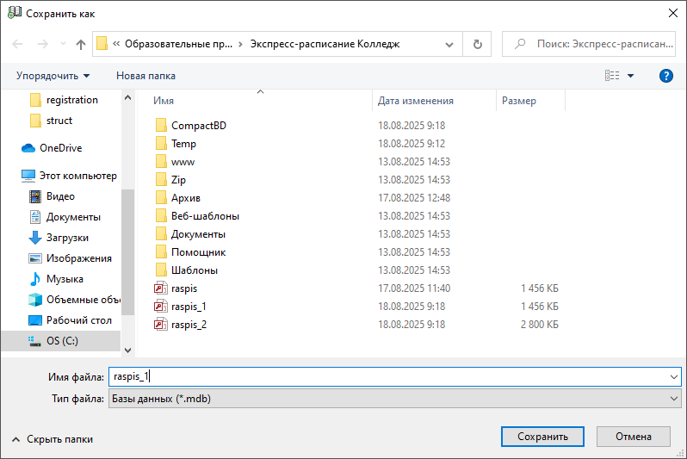687x459 pixels.
Task: Click the Имя файла text field
Action: click(387, 377)
